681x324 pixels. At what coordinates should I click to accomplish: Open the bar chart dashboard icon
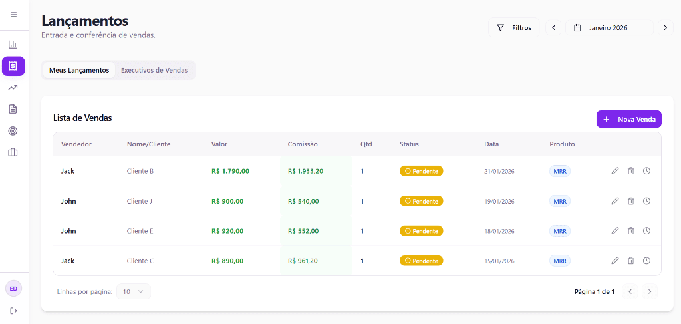click(13, 45)
